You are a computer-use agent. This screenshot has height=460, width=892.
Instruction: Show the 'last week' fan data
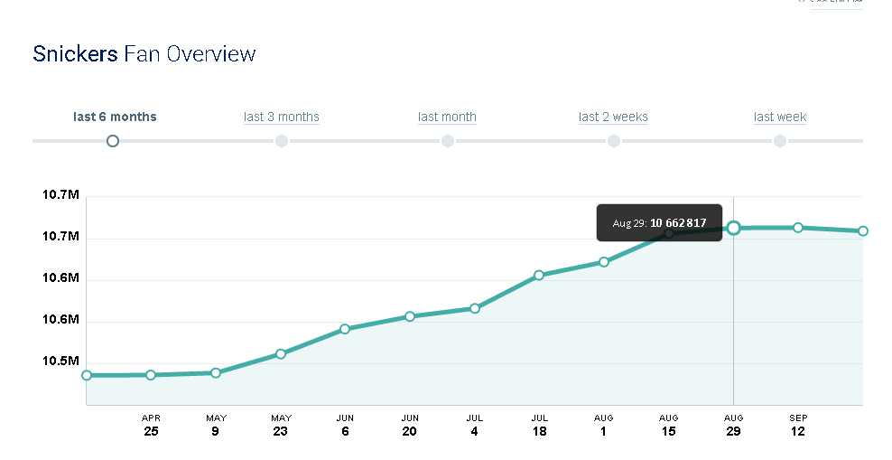click(x=780, y=117)
